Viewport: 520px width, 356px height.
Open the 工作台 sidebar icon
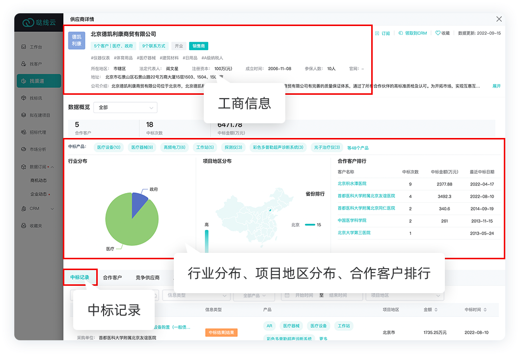coord(24,47)
